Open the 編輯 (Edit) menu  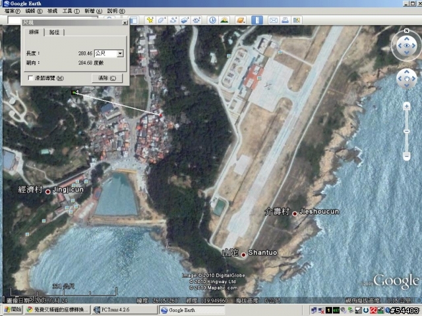pyautogui.click(x=34, y=11)
